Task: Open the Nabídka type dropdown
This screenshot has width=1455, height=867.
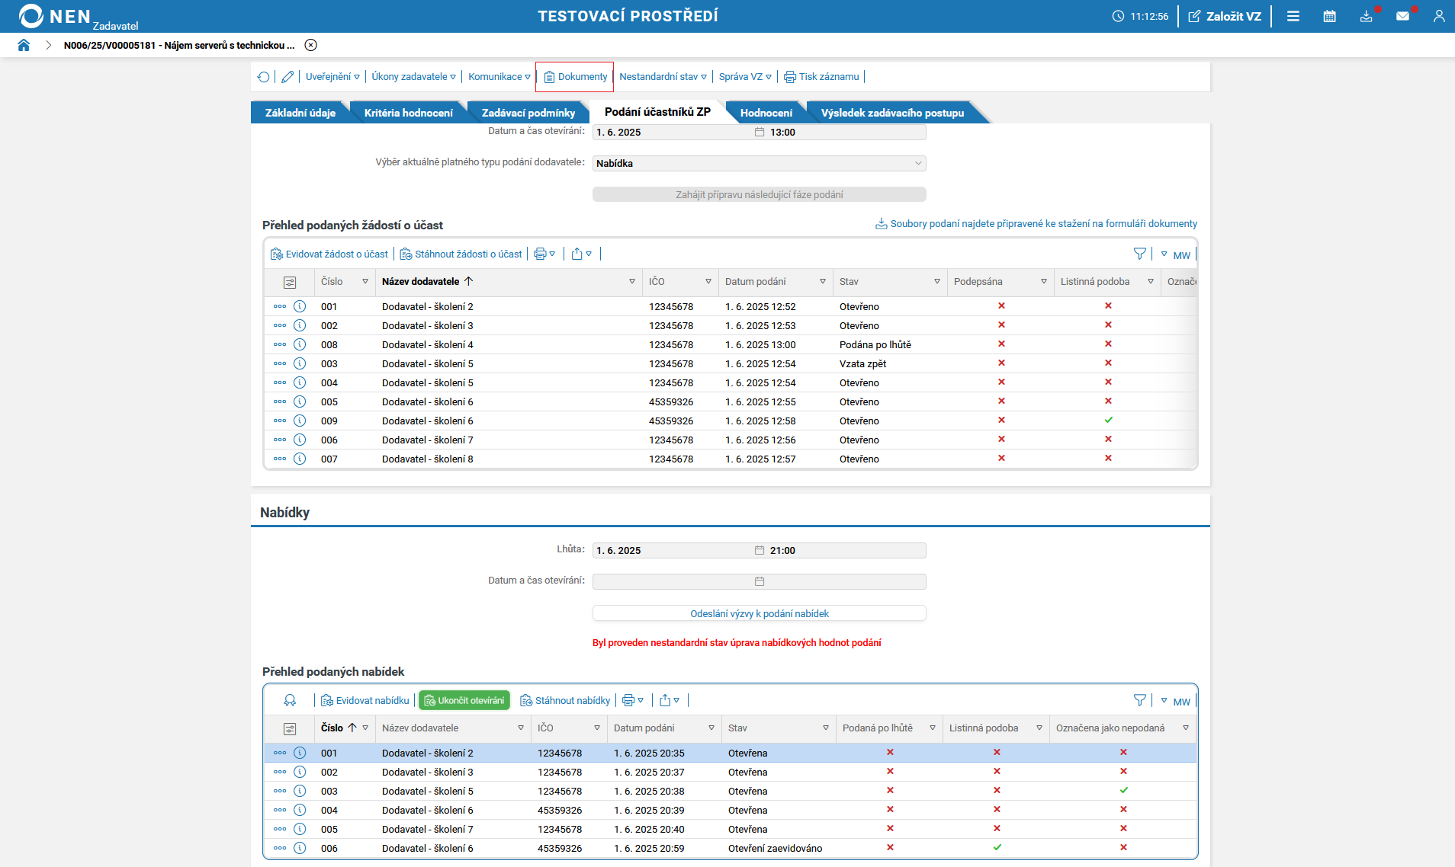Action: click(759, 163)
